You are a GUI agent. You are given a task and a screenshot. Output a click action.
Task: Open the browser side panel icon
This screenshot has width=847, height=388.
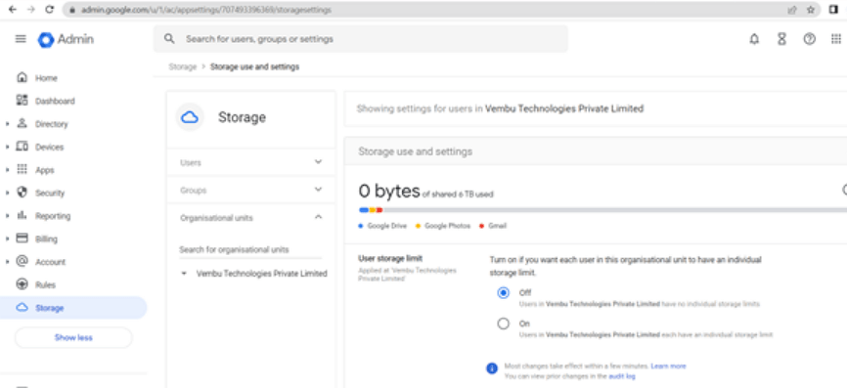coord(834,9)
